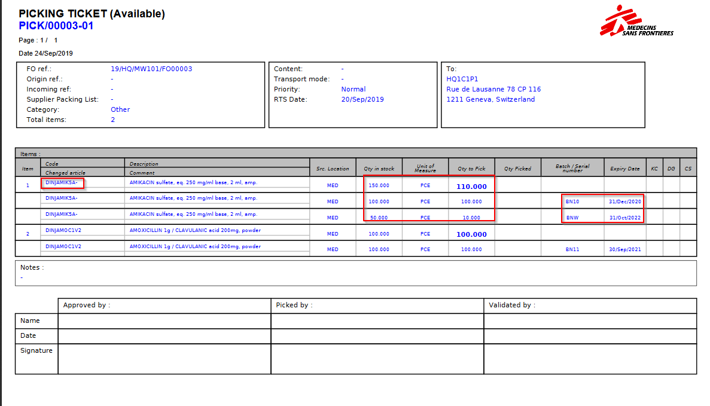Click the Picked by Signature cell
The width and height of the screenshot is (710, 406).
click(377, 359)
